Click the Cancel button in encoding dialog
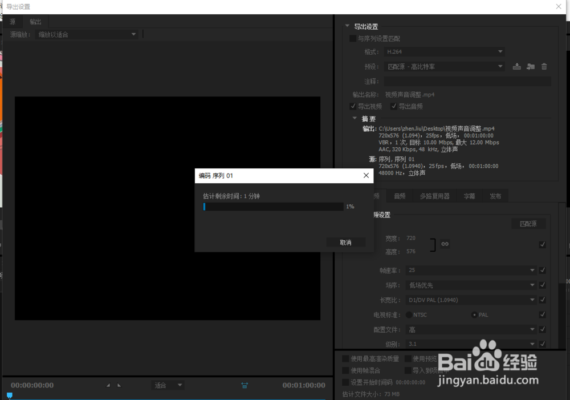The image size is (570, 400). 346,243
